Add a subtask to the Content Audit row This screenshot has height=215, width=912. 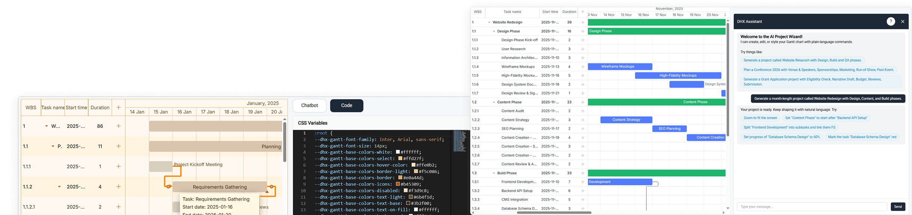click(x=583, y=111)
